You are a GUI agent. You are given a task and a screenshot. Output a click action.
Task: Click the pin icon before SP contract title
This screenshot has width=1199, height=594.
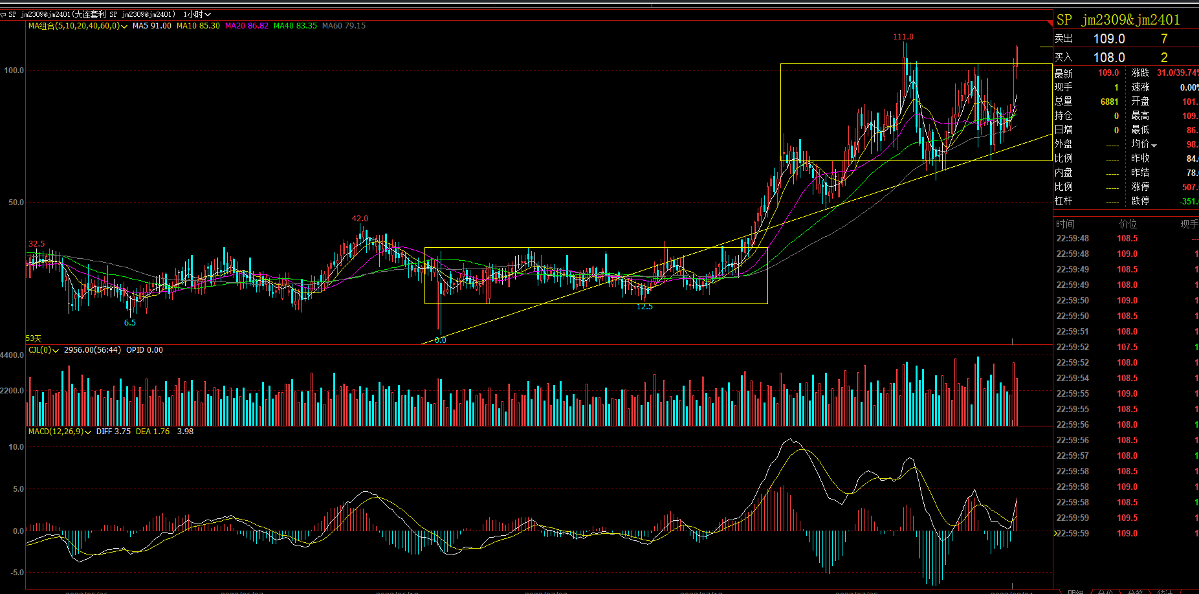3,14
